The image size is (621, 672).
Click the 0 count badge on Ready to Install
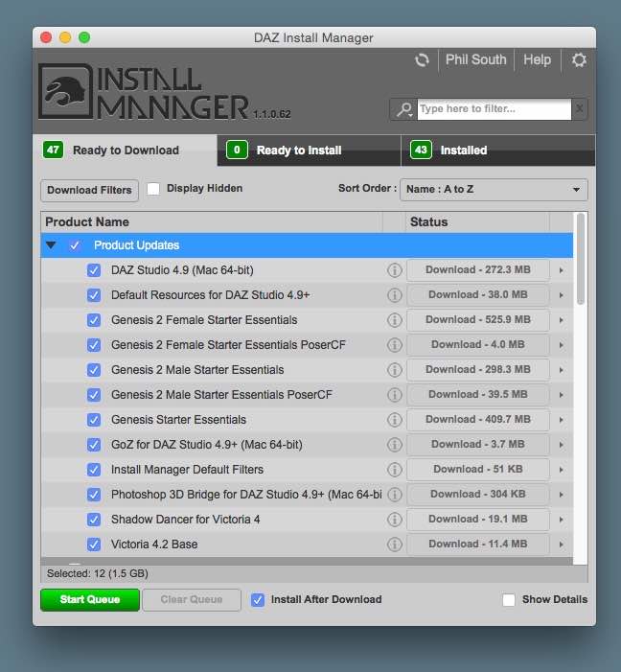[237, 150]
